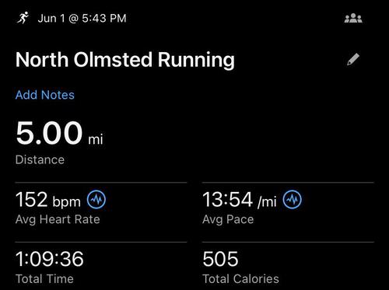
Task: Open heart rate insights pulse icon
Action: click(x=96, y=200)
